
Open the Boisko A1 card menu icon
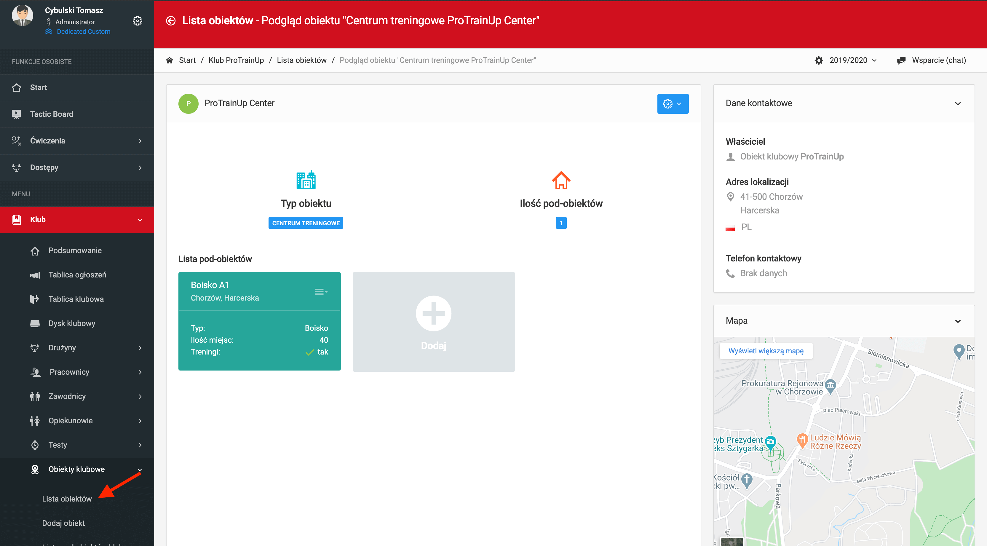(x=321, y=292)
